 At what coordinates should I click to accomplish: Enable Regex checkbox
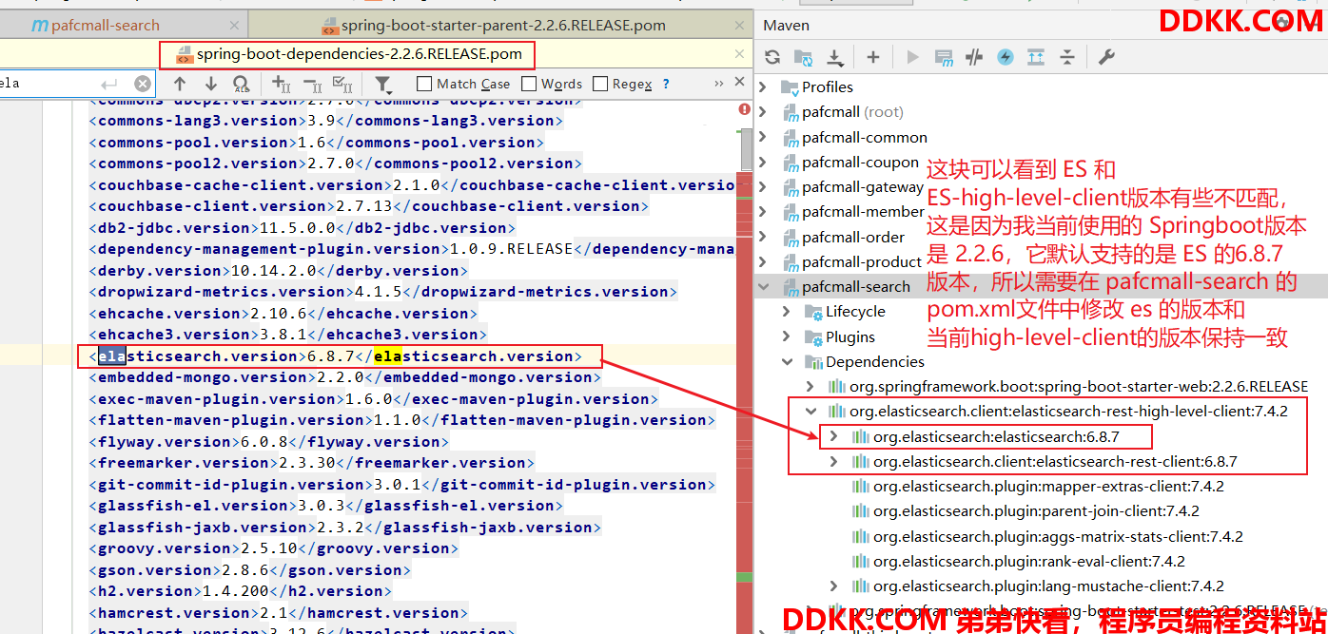coord(600,84)
